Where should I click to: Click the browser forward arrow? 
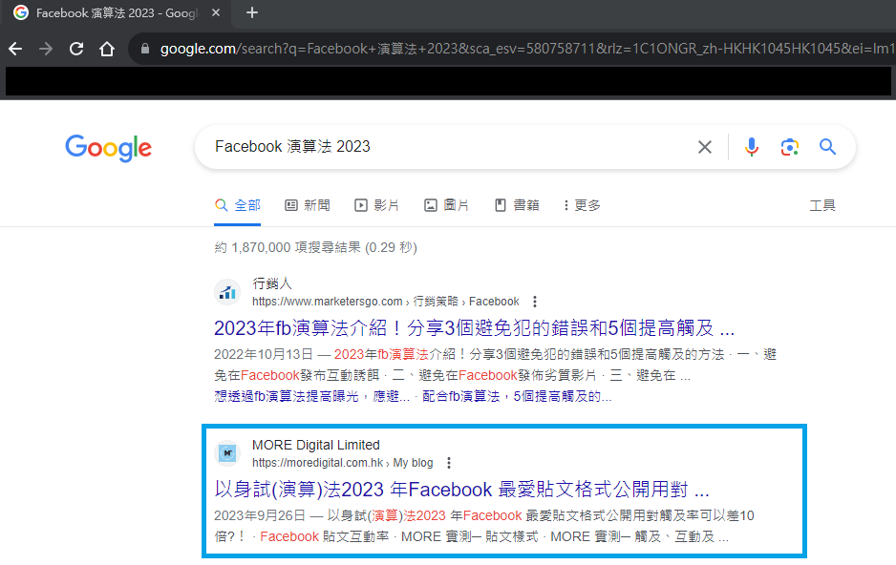pyautogui.click(x=46, y=49)
